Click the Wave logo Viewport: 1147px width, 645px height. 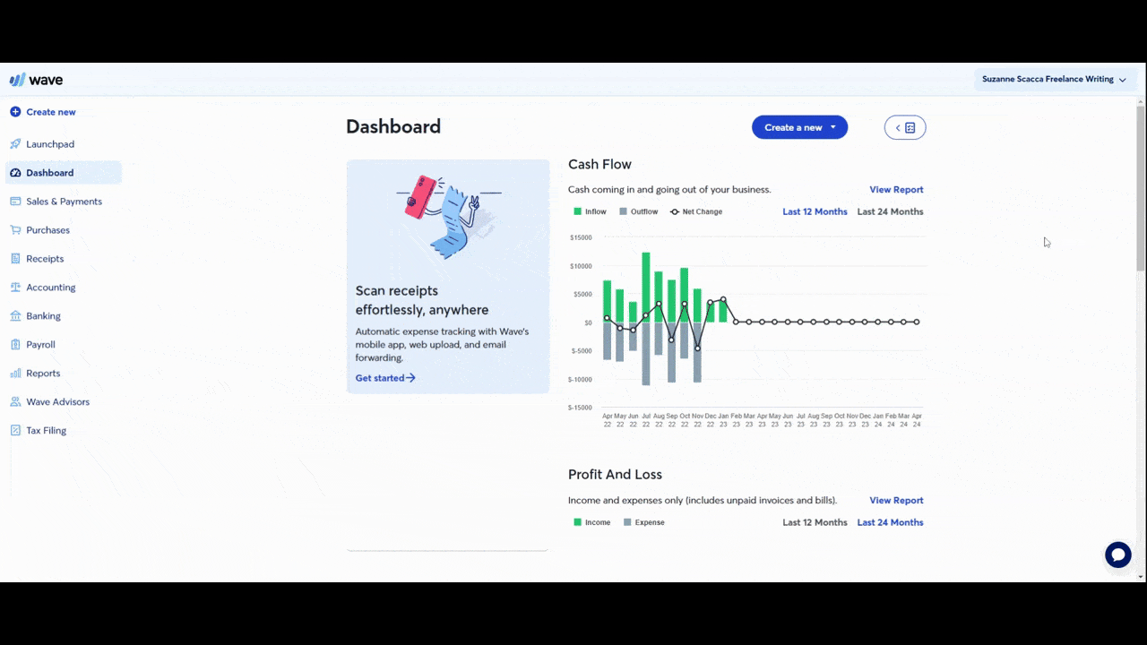[x=36, y=80]
